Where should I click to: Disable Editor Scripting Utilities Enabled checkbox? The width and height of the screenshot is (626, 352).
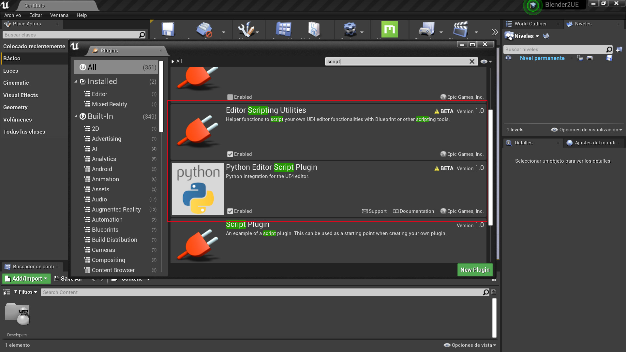tap(230, 154)
